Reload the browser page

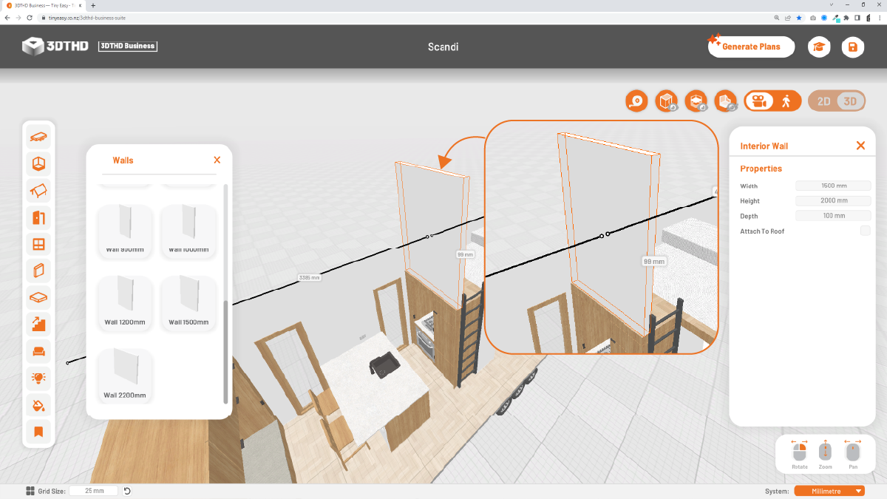coord(29,17)
